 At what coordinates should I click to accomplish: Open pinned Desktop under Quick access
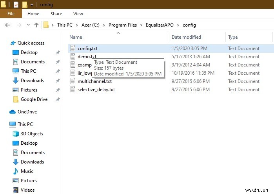[x=29, y=52]
